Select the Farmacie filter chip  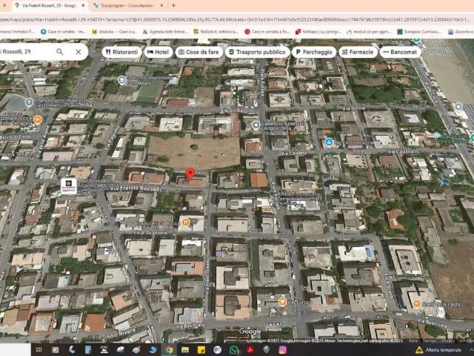358,52
